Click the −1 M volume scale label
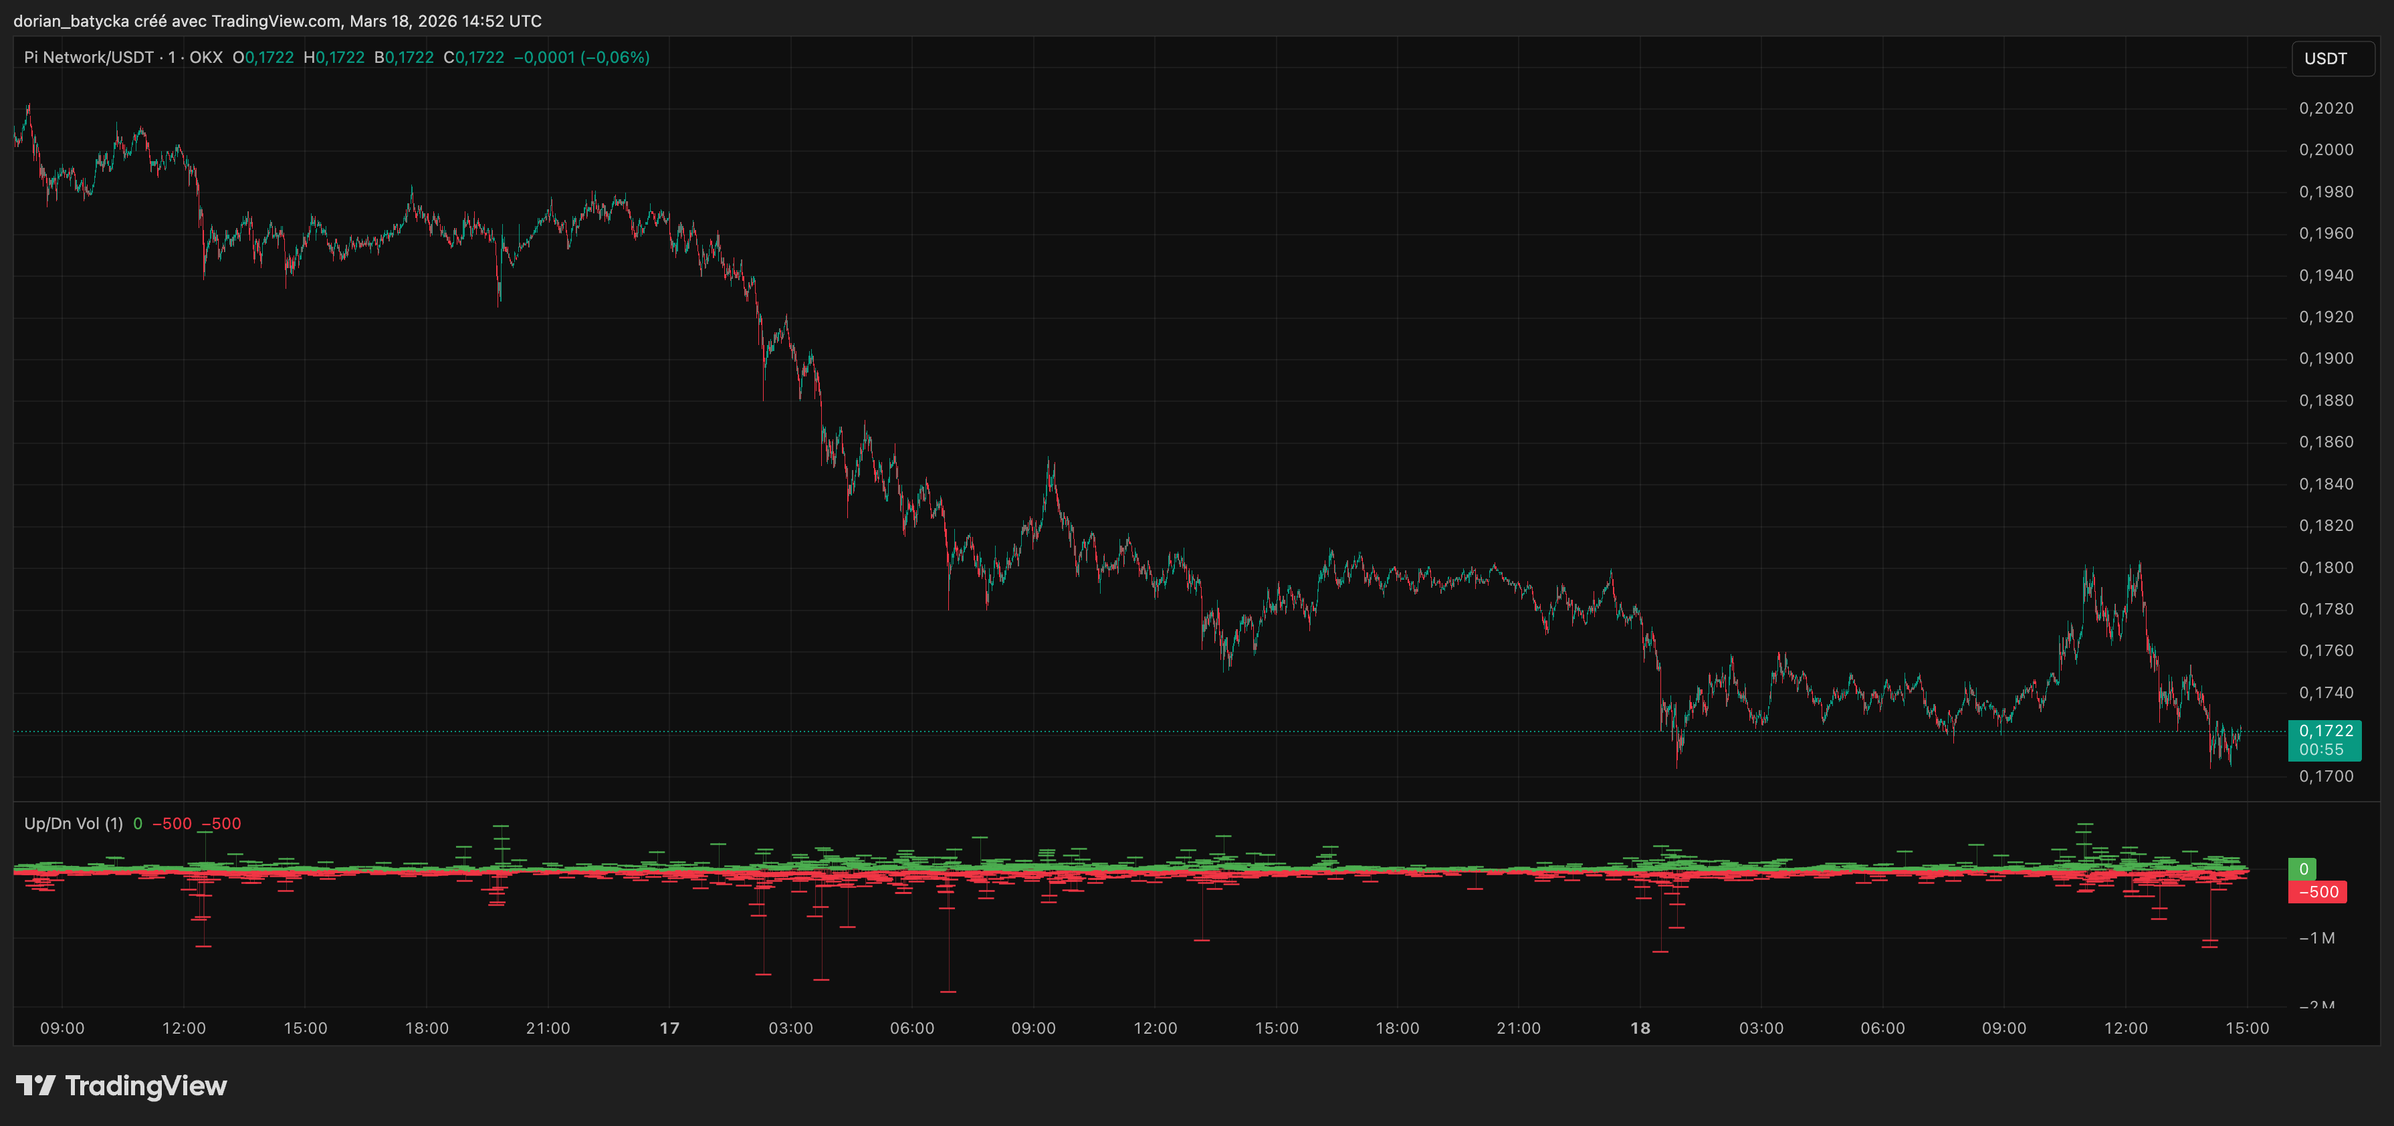2394x1126 pixels. coord(2317,938)
